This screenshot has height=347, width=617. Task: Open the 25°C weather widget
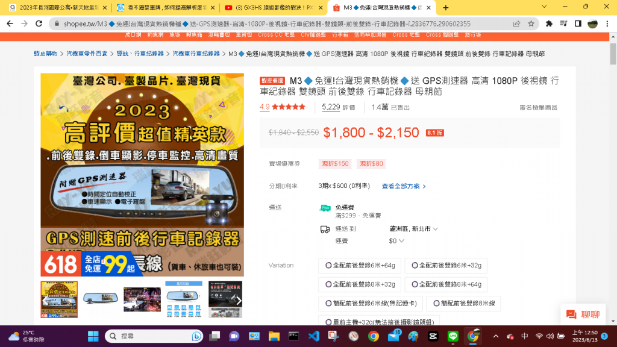coord(27,336)
